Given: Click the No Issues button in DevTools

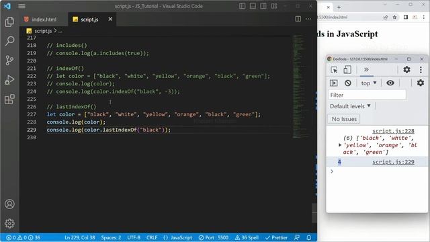Looking at the screenshot, I should [344, 119].
